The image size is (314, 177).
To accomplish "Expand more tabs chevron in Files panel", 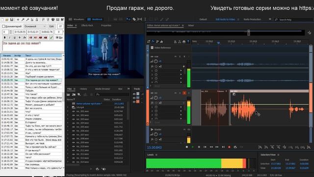I will coord(129,88).
